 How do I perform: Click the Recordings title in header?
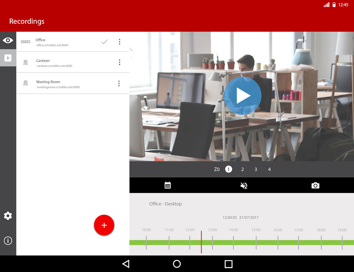coord(27,21)
